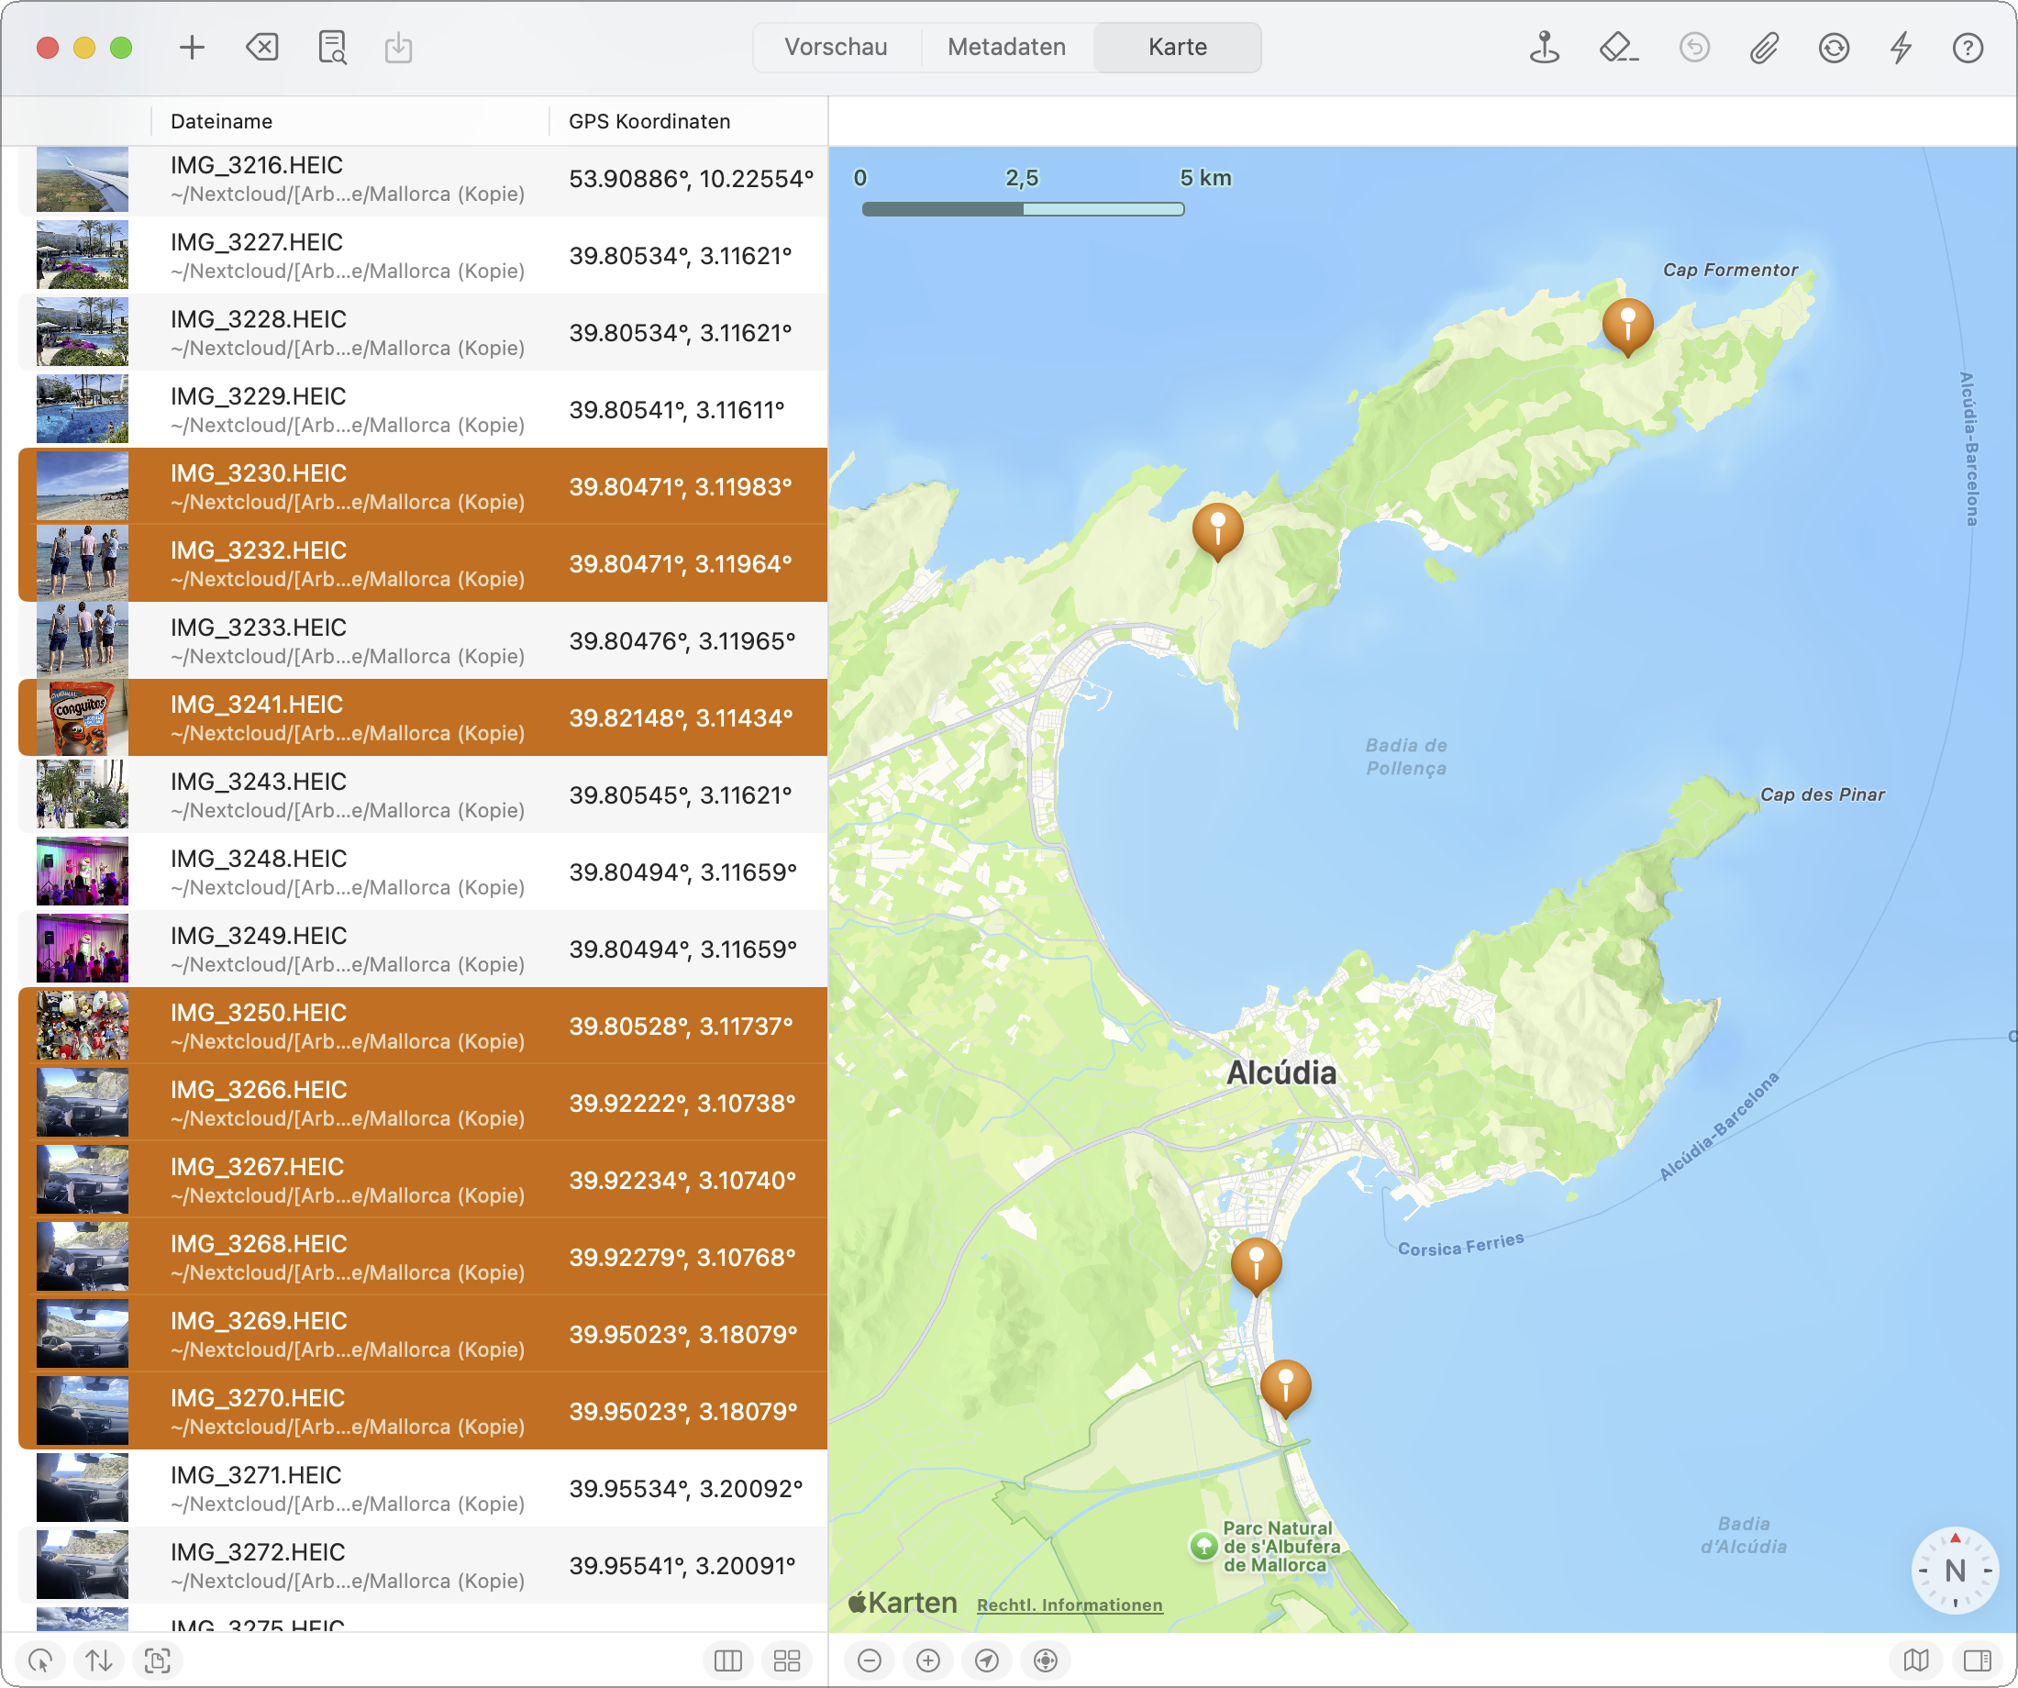Sort the list by GPS Koordinaten header

click(649, 121)
